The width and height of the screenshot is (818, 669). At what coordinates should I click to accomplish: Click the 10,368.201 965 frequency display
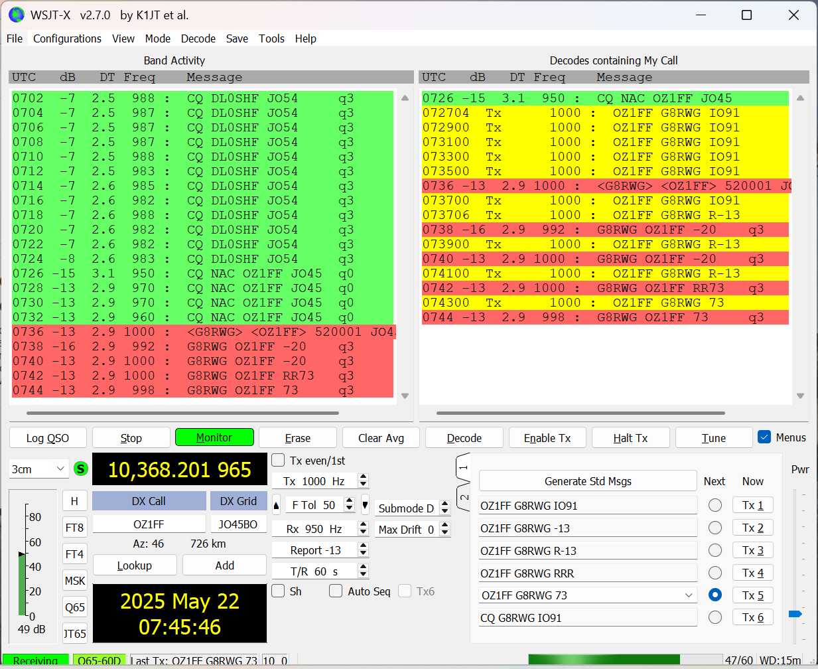pos(180,470)
